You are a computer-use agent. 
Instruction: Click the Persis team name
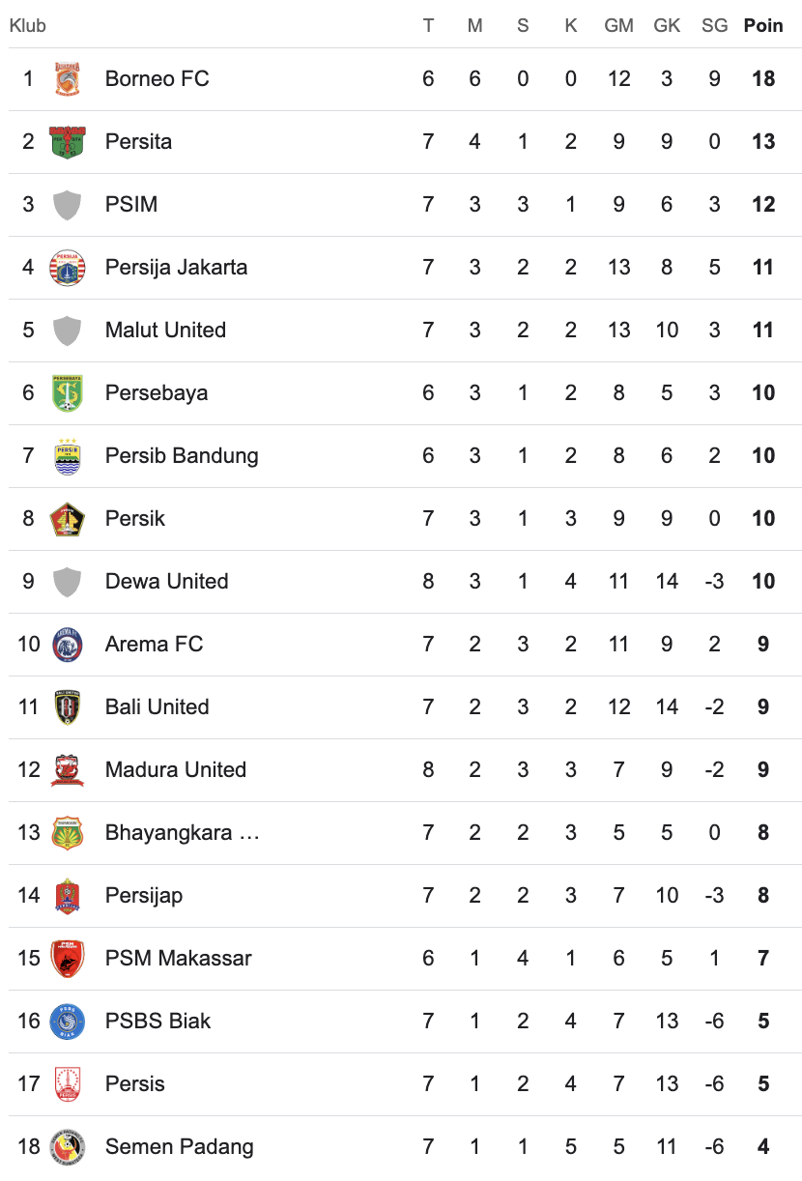[134, 1084]
